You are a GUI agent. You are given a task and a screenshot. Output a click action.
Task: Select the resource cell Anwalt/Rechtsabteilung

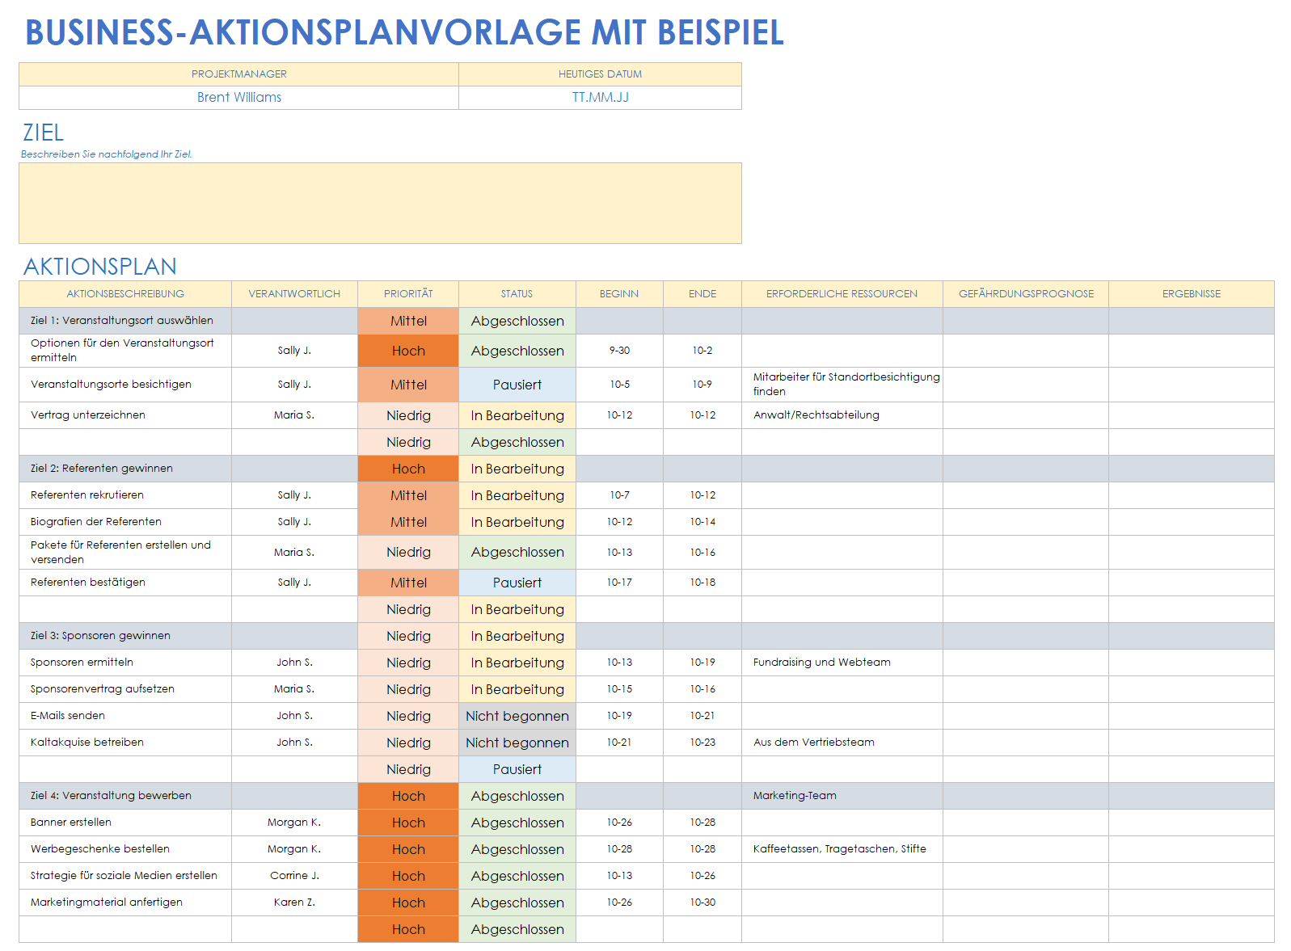[842, 415]
